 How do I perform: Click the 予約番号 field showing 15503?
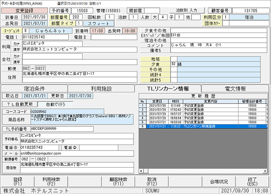[x=82, y=11]
